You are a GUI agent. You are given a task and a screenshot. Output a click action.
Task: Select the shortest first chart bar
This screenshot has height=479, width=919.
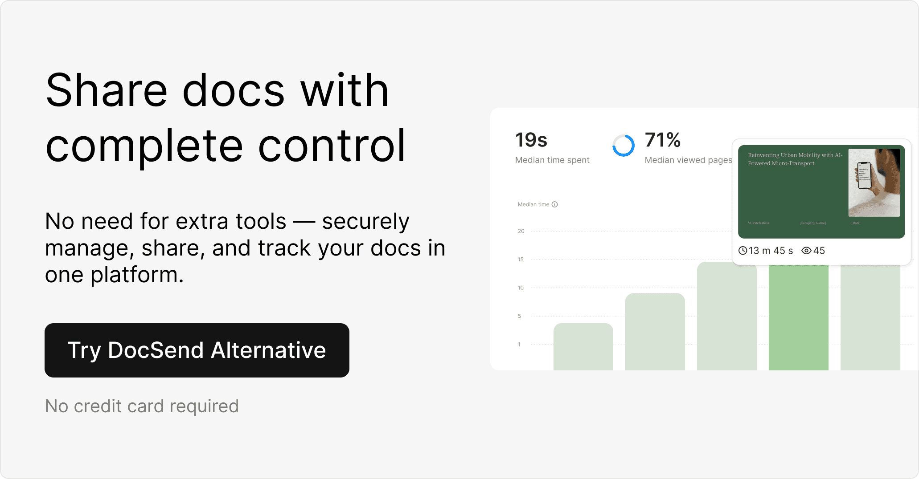pos(583,346)
